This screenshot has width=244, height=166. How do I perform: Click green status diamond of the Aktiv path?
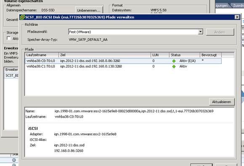click(x=174, y=66)
